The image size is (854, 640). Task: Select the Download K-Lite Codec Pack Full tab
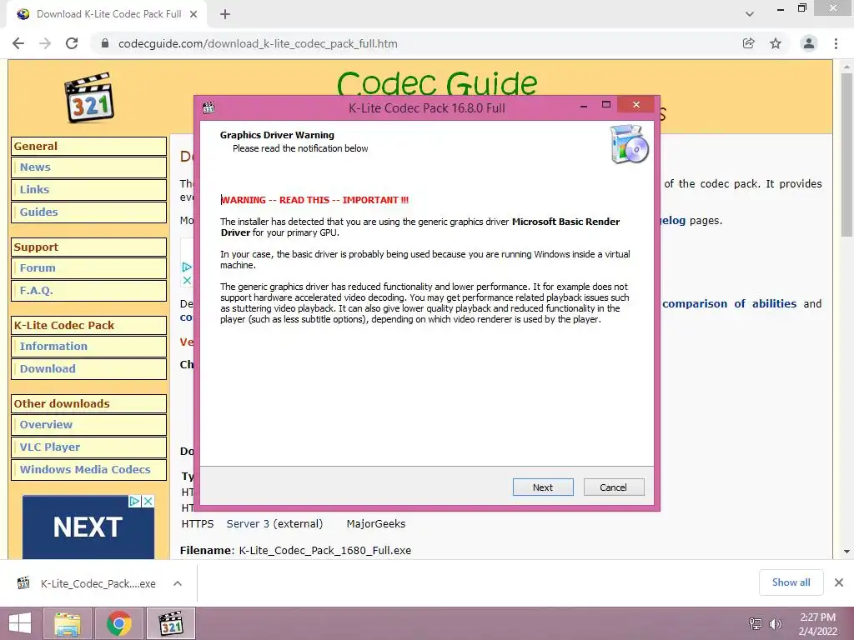107,14
